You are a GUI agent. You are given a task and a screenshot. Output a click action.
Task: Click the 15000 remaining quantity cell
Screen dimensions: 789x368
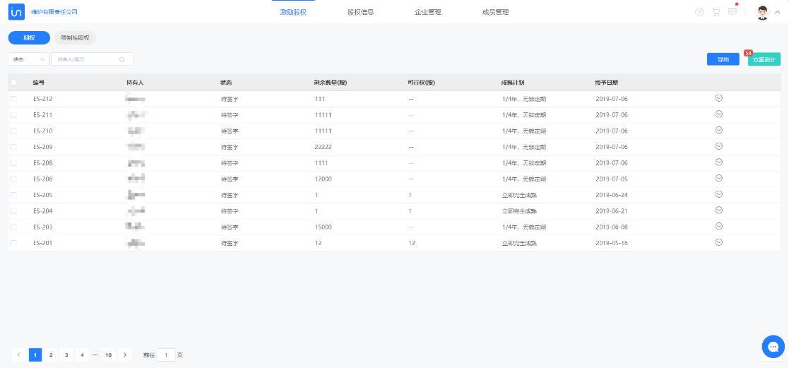point(323,227)
